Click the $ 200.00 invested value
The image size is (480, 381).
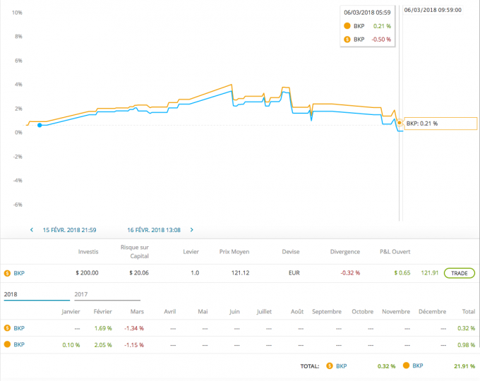tap(88, 273)
